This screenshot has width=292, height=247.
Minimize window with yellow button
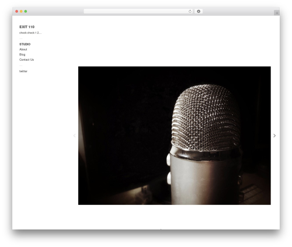(21, 12)
